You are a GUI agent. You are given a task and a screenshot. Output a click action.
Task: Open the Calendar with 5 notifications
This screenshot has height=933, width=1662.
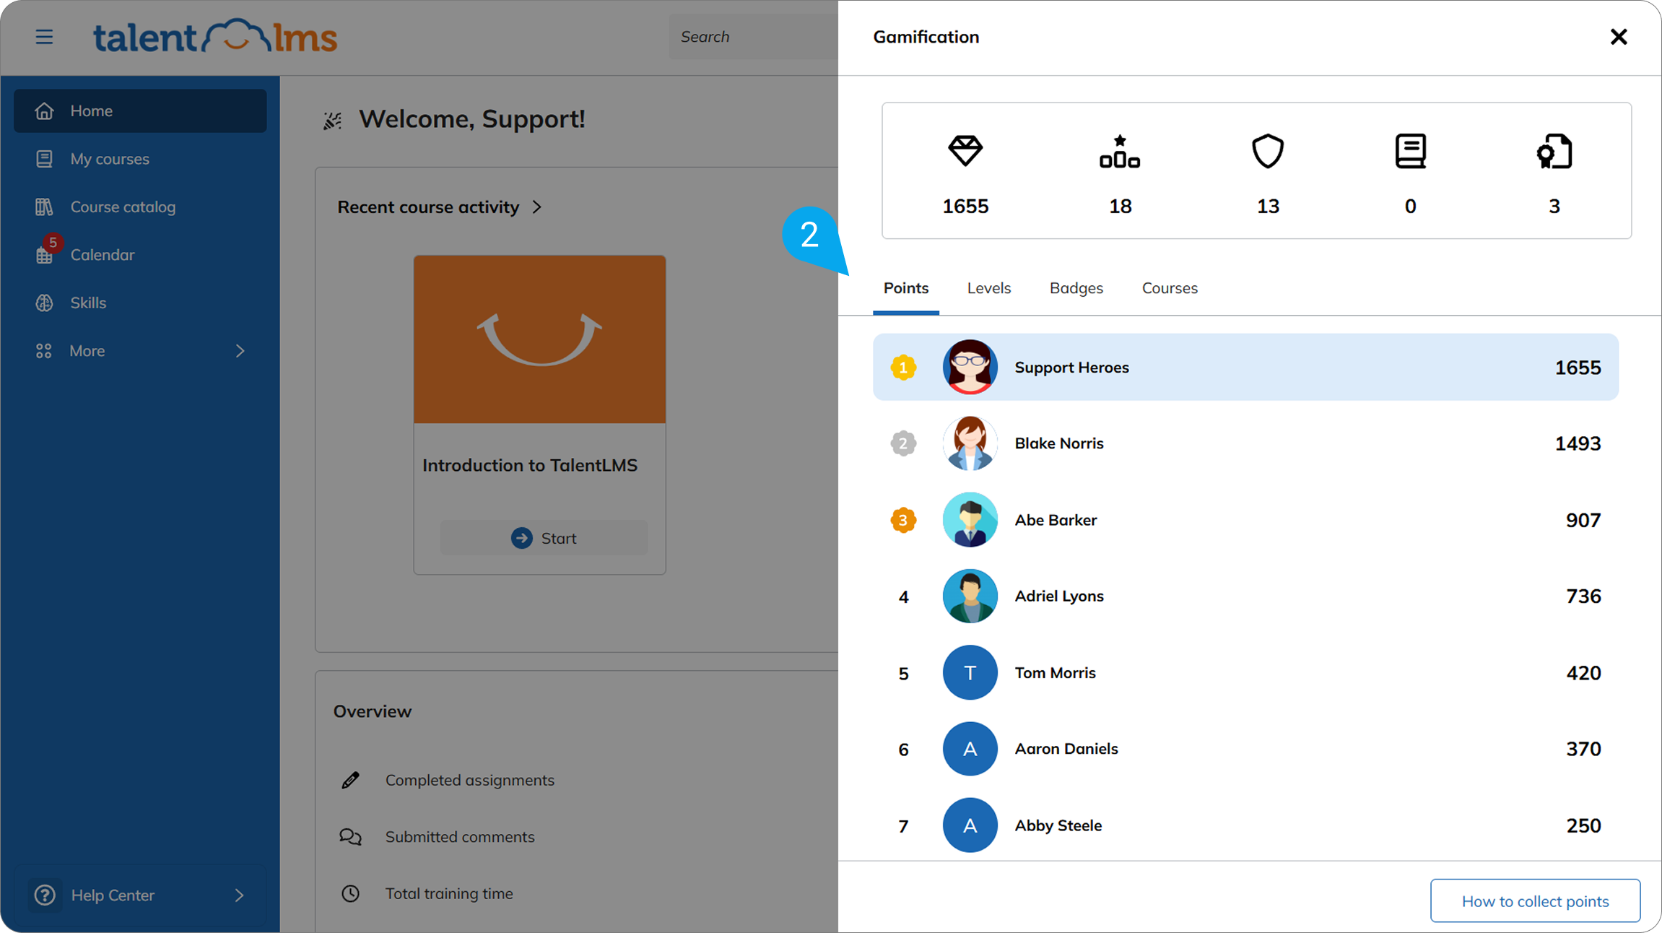pyautogui.click(x=102, y=254)
